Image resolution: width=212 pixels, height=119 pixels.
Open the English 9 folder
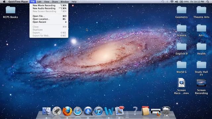click(x=182, y=49)
